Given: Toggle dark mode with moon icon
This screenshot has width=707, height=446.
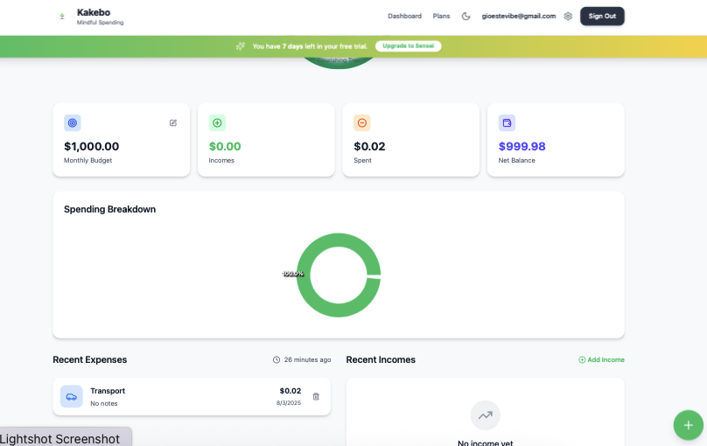Looking at the screenshot, I should (466, 16).
